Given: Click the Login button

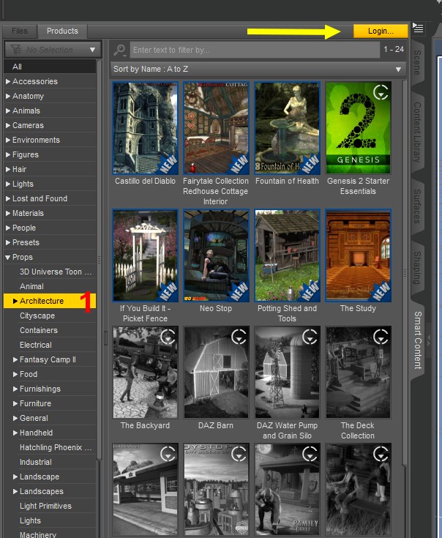Looking at the screenshot, I should pos(381,31).
